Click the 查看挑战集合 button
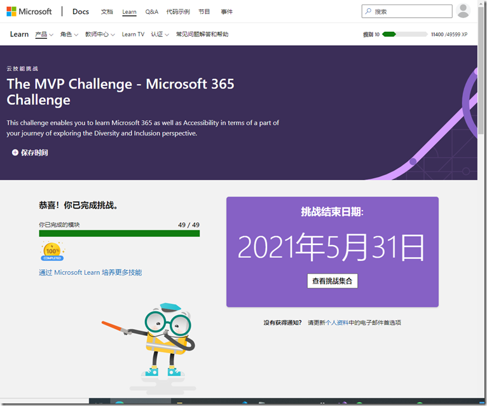Viewport: 487px width, 406px height. pyautogui.click(x=333, y=281)
